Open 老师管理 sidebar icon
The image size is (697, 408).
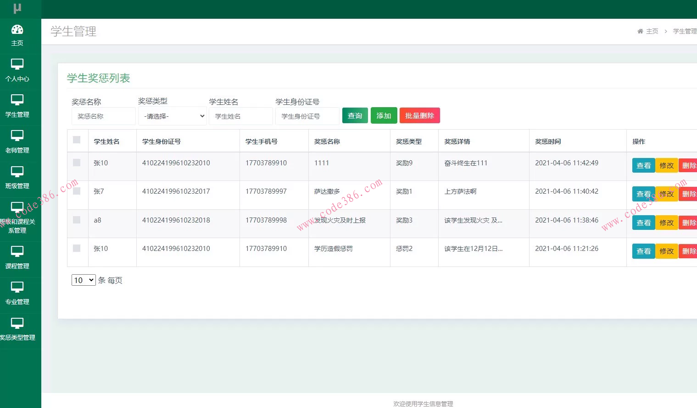(17, 136)
